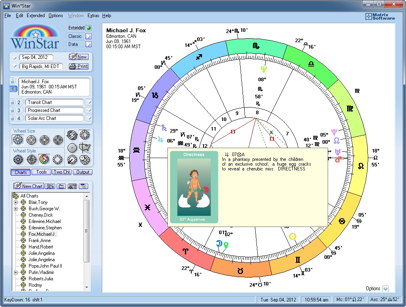Switch to the Output tab
406x307 pixels.
pyautogui.click(x=83, y=172)
